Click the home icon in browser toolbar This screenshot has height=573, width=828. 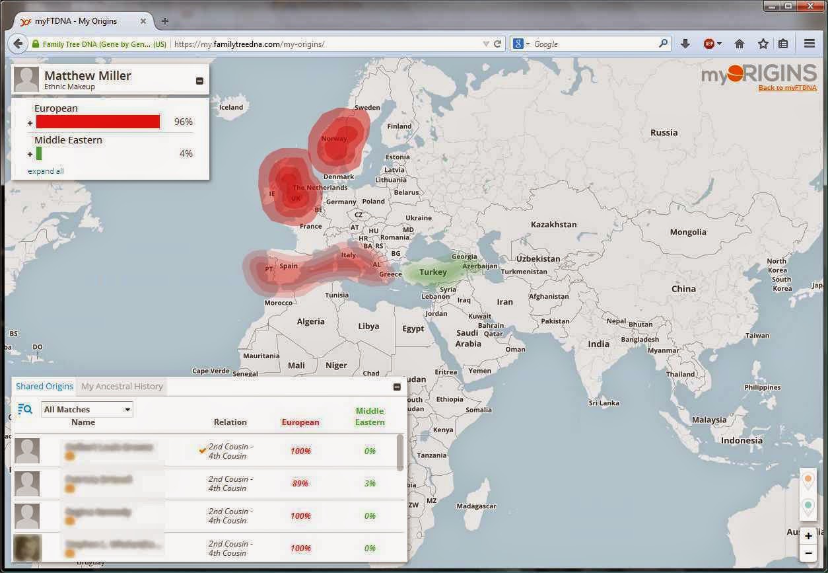pyautogui.click(x=740, y=43)
